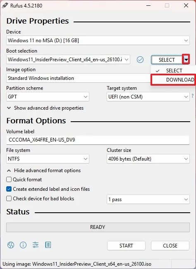
Task: Show the log icon
Action: pos(48,245)
